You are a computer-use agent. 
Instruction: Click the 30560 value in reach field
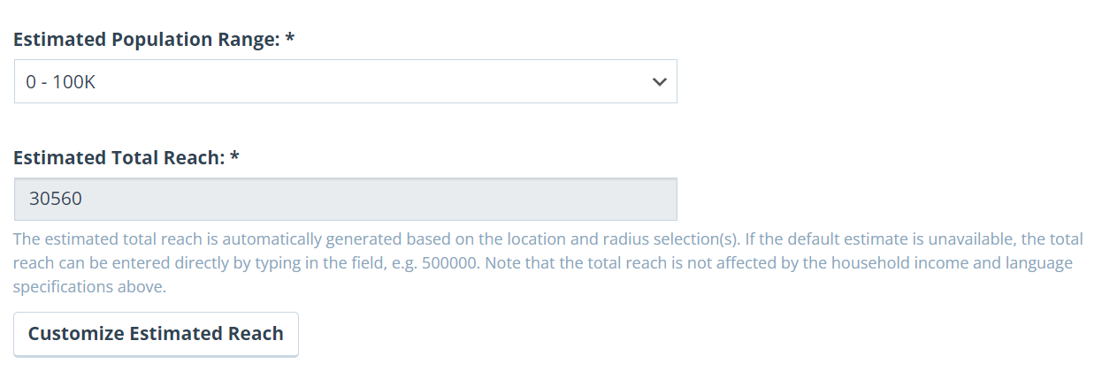pyautogui.click(x=56, y=200)
